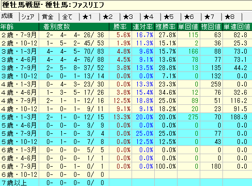252x186 pixels.
Task: Click the 複勝率 column header
Action: tap(166, 27)
